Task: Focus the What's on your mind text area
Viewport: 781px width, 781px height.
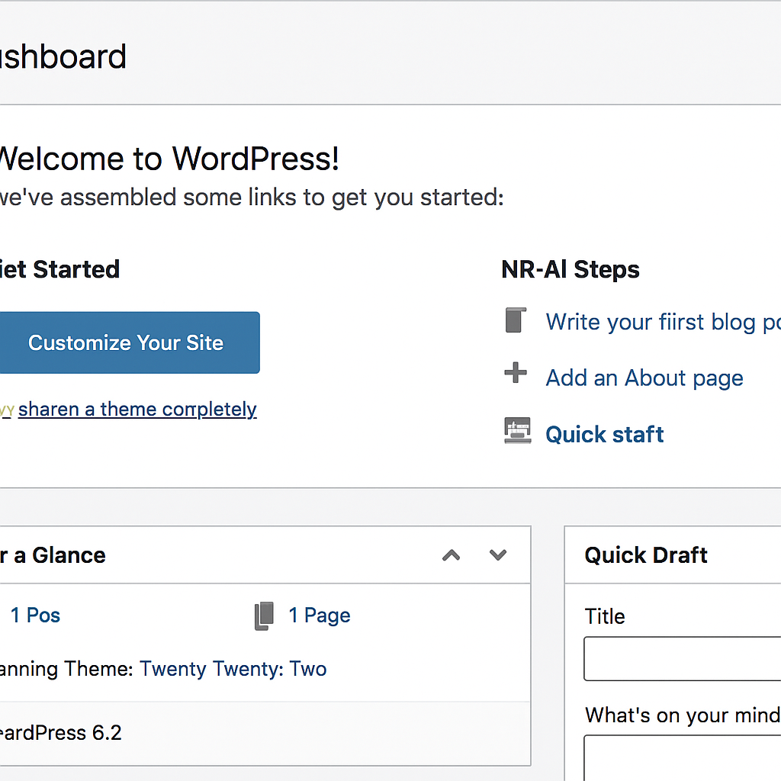Action: point(683,757)
